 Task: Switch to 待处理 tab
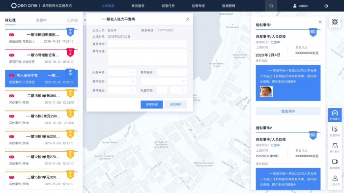10,20
